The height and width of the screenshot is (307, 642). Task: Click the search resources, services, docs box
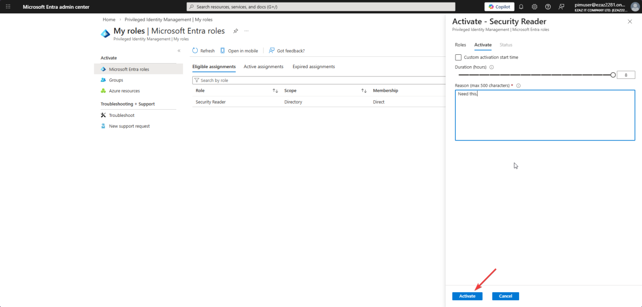[x=321, y=7]
